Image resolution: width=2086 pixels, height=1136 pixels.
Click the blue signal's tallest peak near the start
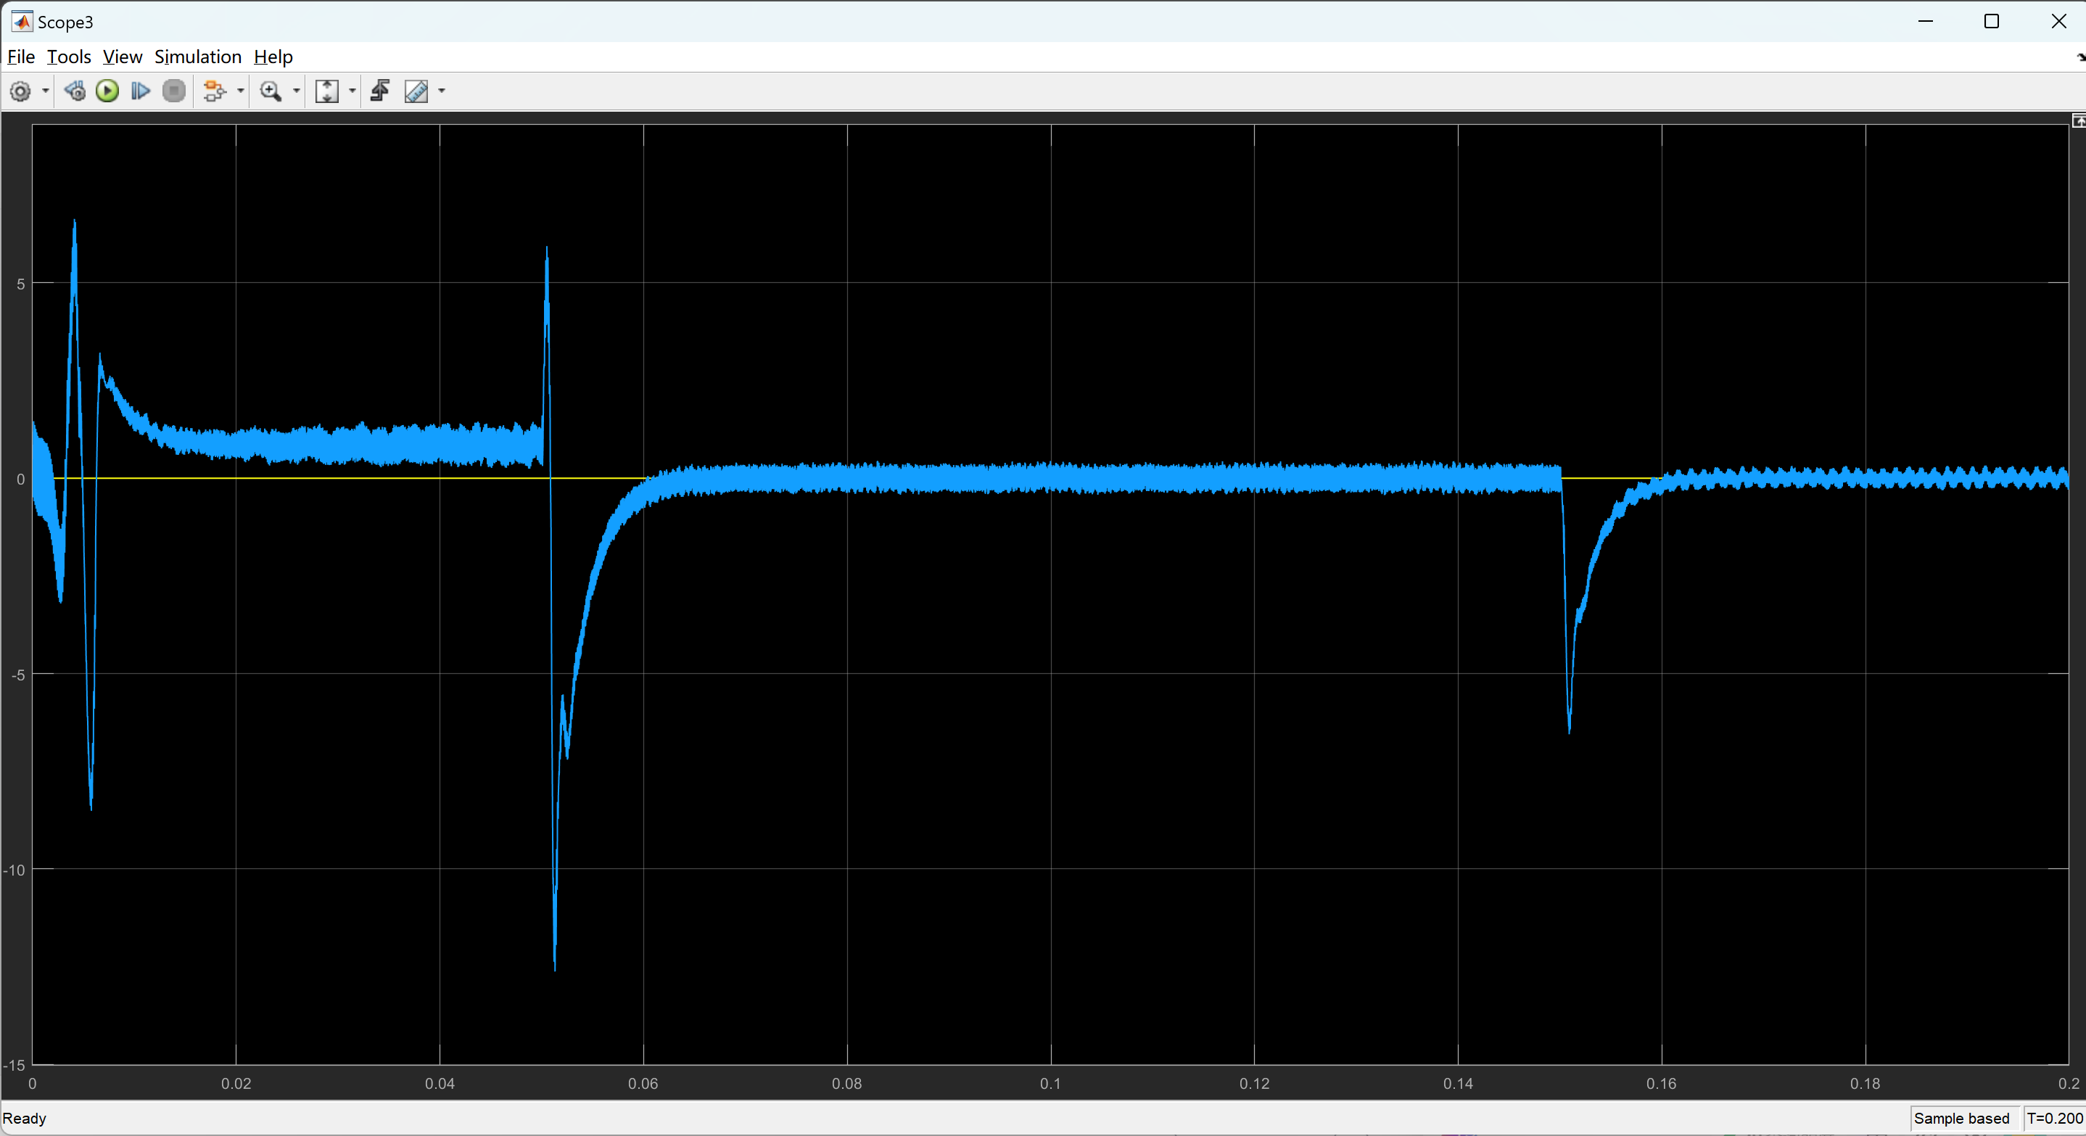pos(75,222)
